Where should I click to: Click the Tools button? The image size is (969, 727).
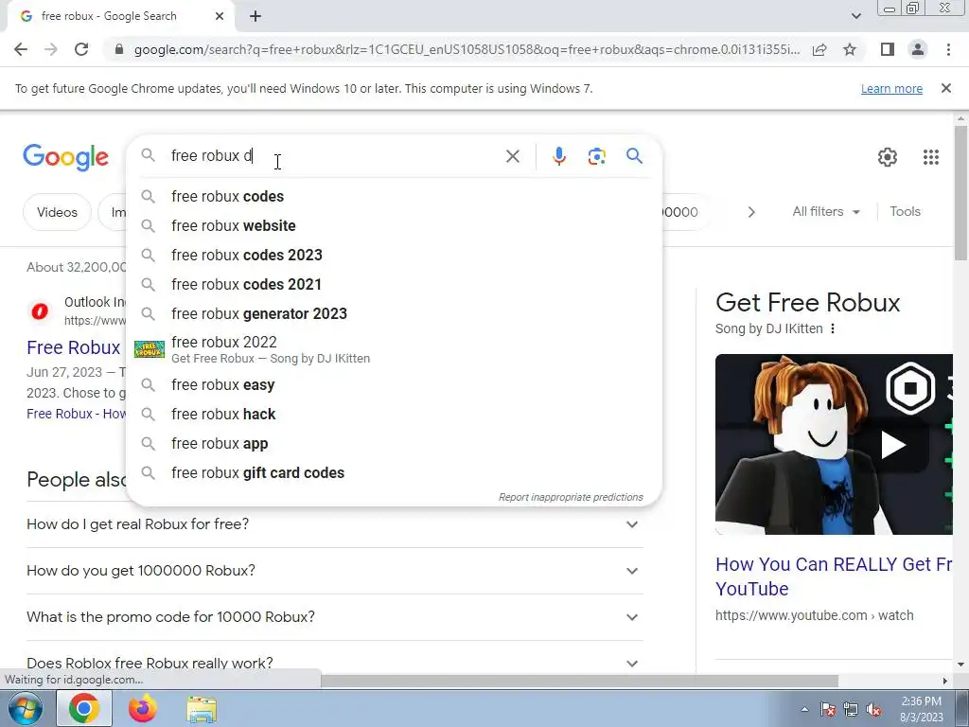(905, 211)
